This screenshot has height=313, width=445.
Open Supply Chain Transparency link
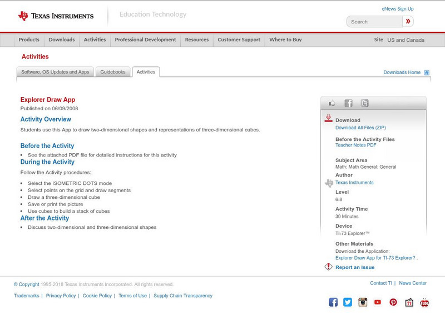click(183, 296)
